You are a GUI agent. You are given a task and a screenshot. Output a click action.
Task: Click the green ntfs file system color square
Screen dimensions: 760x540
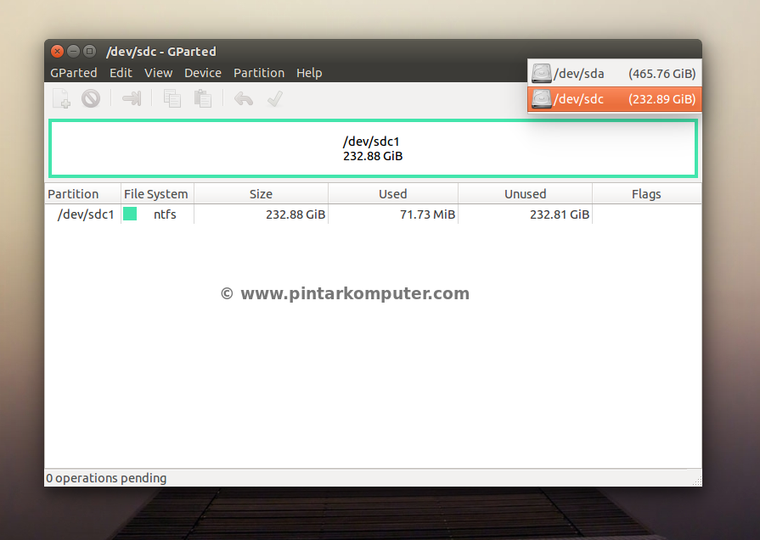point(130,214)
